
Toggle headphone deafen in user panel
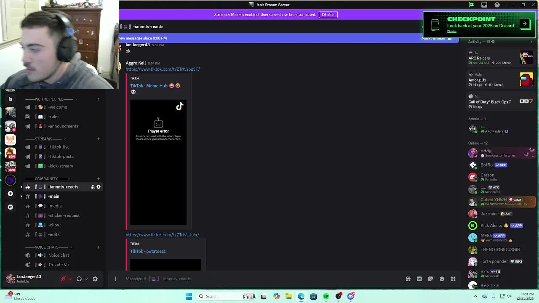pyautogui.click(x=79, y=279)
